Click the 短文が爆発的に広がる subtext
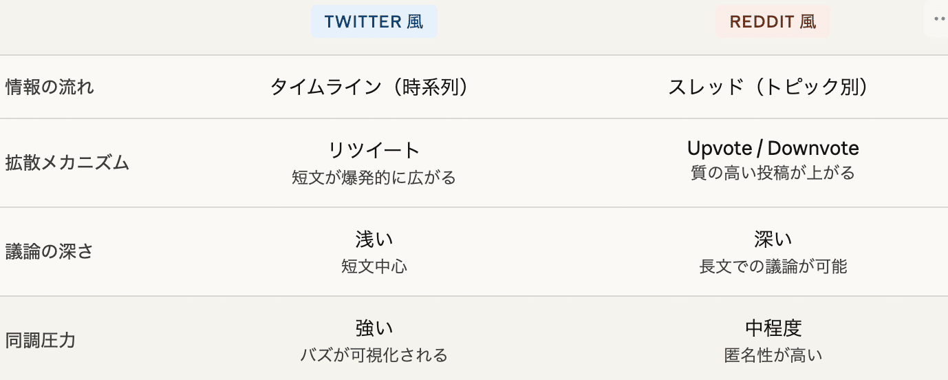This screenshot has width=948, height=380. pyautogui.click(x=374, y=178)
